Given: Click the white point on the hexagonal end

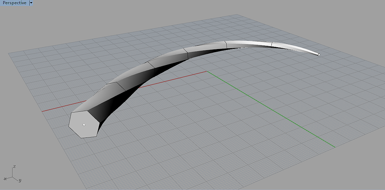Looking at the screenshot, I should click(84, 125).
